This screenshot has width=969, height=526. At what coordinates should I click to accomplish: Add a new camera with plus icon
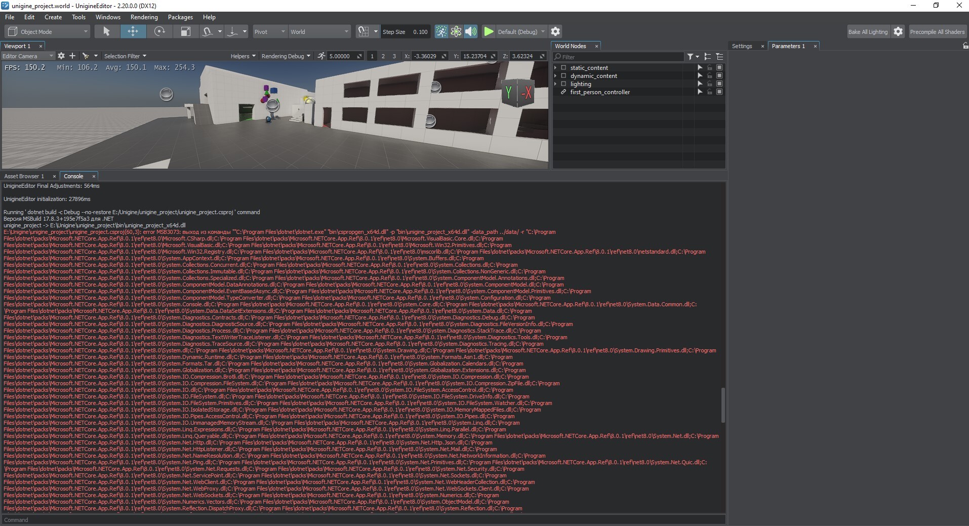coord(72,56)
